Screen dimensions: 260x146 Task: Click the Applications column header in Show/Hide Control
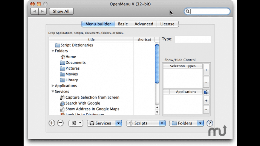tap(186, 92)
